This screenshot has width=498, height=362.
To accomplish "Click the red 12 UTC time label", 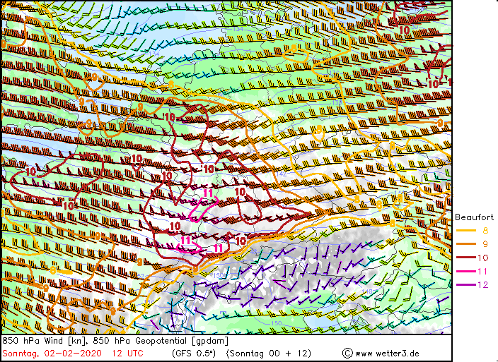I will pos(128,353).
